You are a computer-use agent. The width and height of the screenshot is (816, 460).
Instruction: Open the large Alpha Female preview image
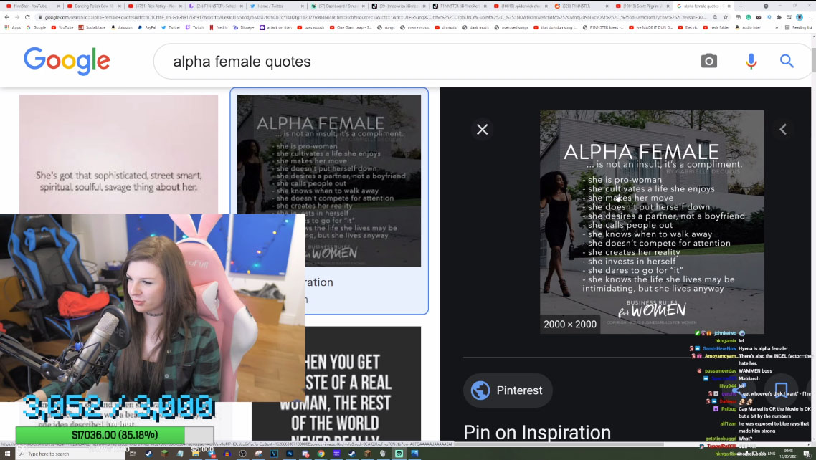[652, 222]
